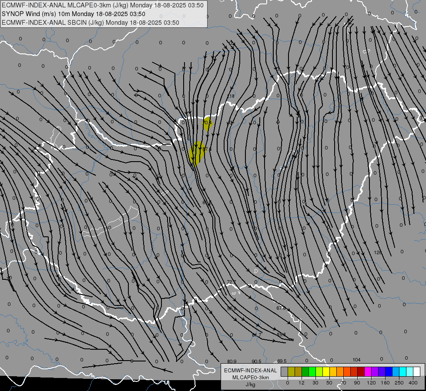Click the SBCIN title line in header
The height and width of the screenshot is (391, 426).
coord(91,23)
